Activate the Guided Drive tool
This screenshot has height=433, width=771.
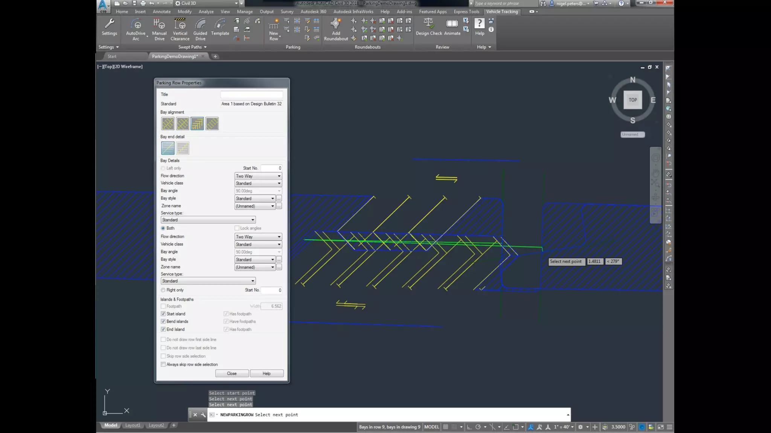pyautogui.click(x=200, y=29)
